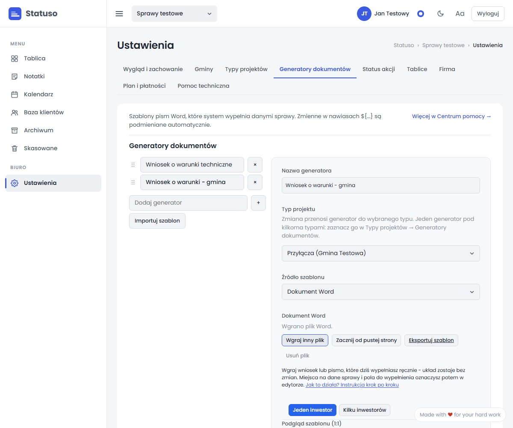Switch to the Tablice tab
This screenshot has width=513, height=428.
417,69
